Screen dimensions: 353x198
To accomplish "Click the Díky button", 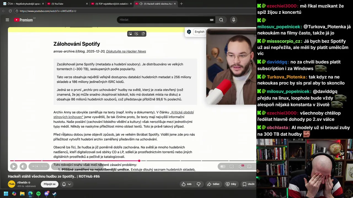I will click(231, 184).
